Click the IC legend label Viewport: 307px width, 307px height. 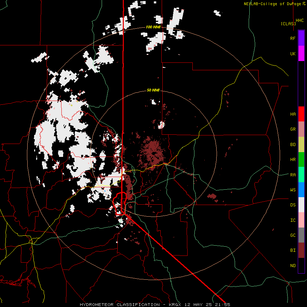293,220
